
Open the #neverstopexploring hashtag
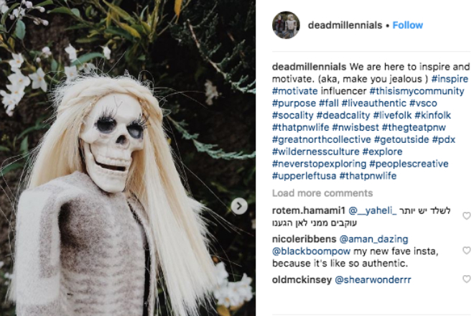tap(319, 164)
